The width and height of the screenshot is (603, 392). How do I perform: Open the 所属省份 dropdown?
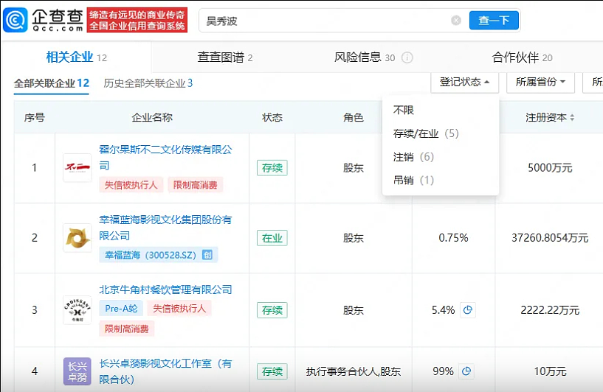pos(540,82)
